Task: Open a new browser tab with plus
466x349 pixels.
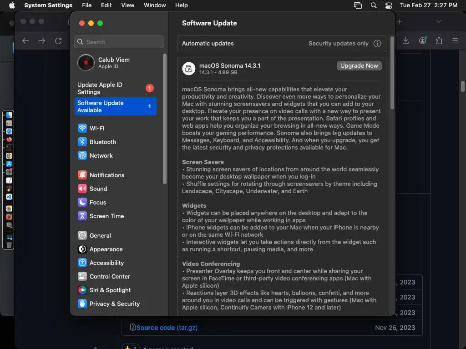Action: click(400, 22)
